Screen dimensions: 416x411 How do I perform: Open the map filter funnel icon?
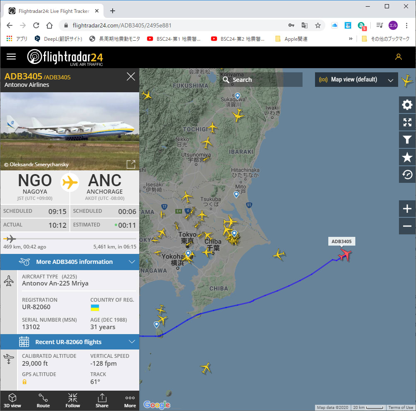(x=407, y=140)
